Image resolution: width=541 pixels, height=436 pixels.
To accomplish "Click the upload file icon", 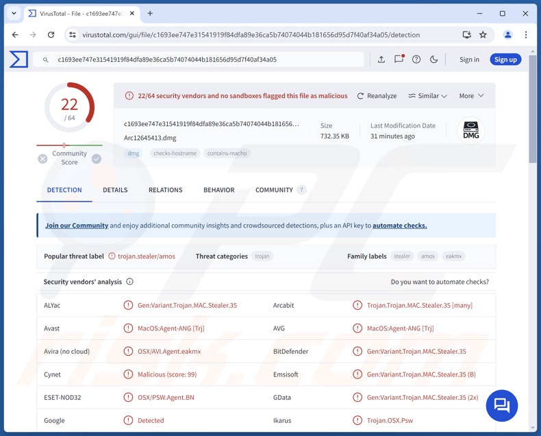I will click(x=381, y=60).
